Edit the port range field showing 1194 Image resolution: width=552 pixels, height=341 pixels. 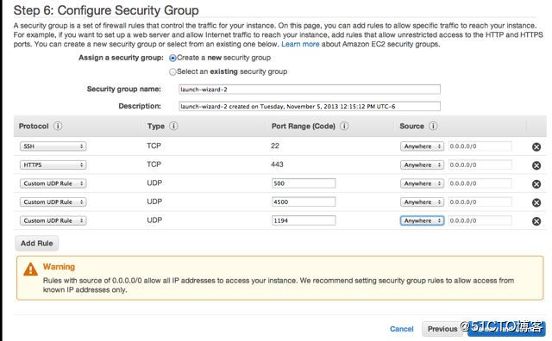[x=304, y=220]
